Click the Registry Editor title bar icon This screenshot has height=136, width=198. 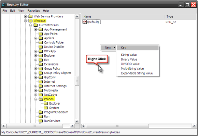pyautogui.click(x=4, y=4)
